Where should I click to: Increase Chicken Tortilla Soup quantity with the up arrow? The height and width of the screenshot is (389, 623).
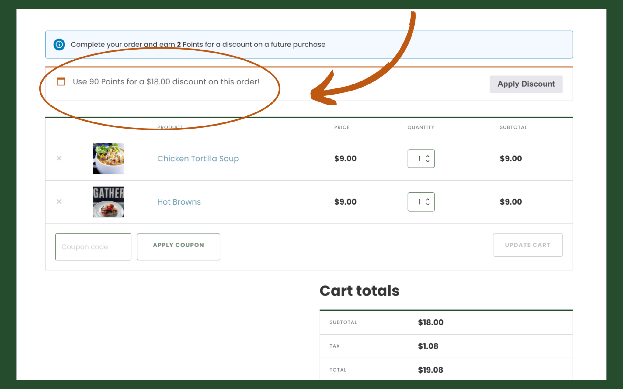427,156
